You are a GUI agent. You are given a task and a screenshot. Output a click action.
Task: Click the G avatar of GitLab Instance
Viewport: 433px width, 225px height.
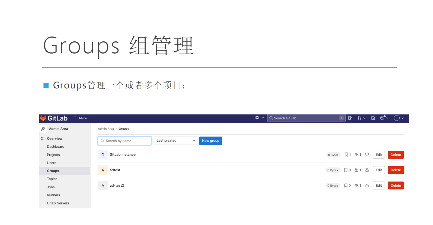(x=103, y=155)
